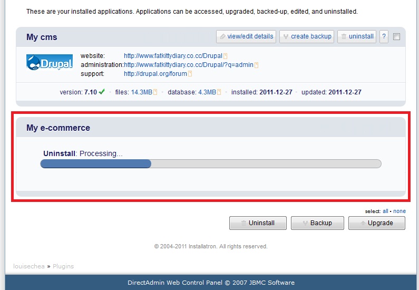Viewport: 419px width, 290px height.
Task: Click the external icon after support URL
Action: click(x=190, y=74)
